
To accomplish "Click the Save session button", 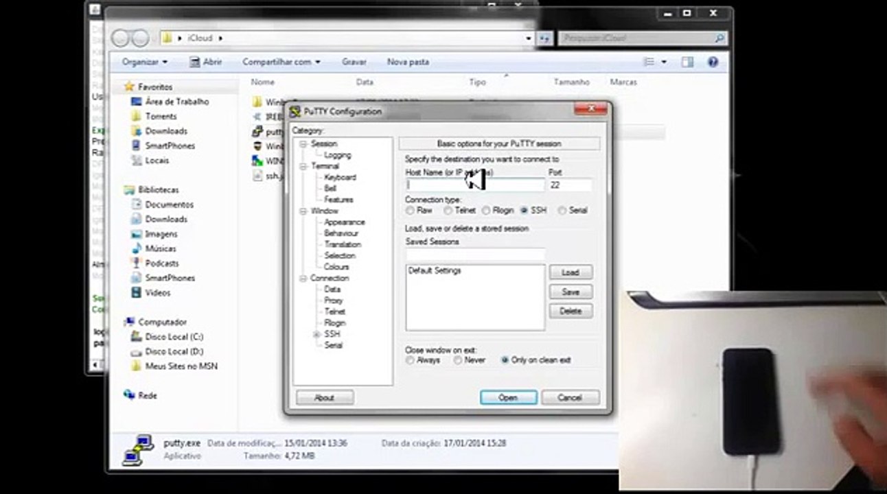I will (571, 292).
